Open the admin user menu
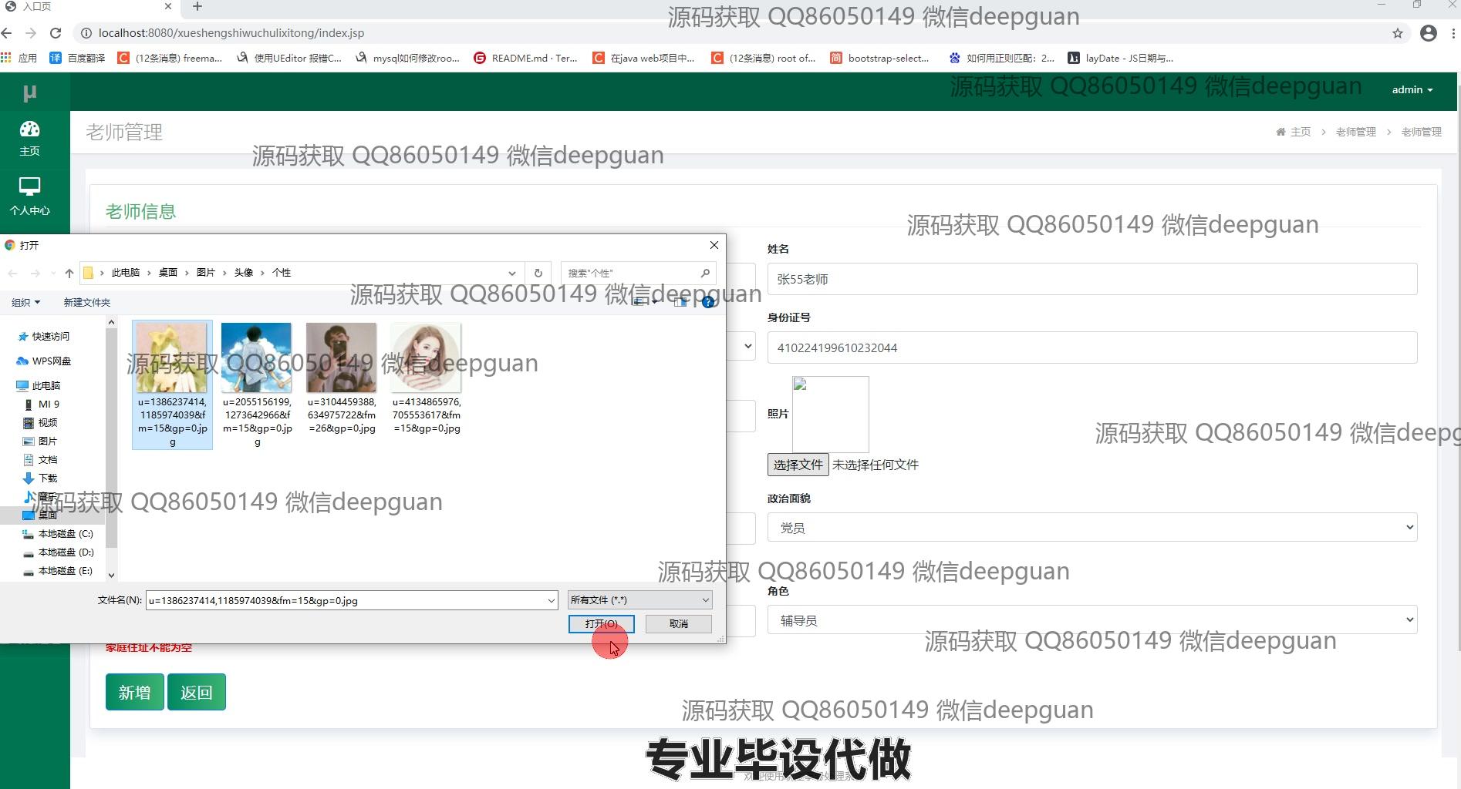This screenshot has height=789, width=1461. (1412, 90)
